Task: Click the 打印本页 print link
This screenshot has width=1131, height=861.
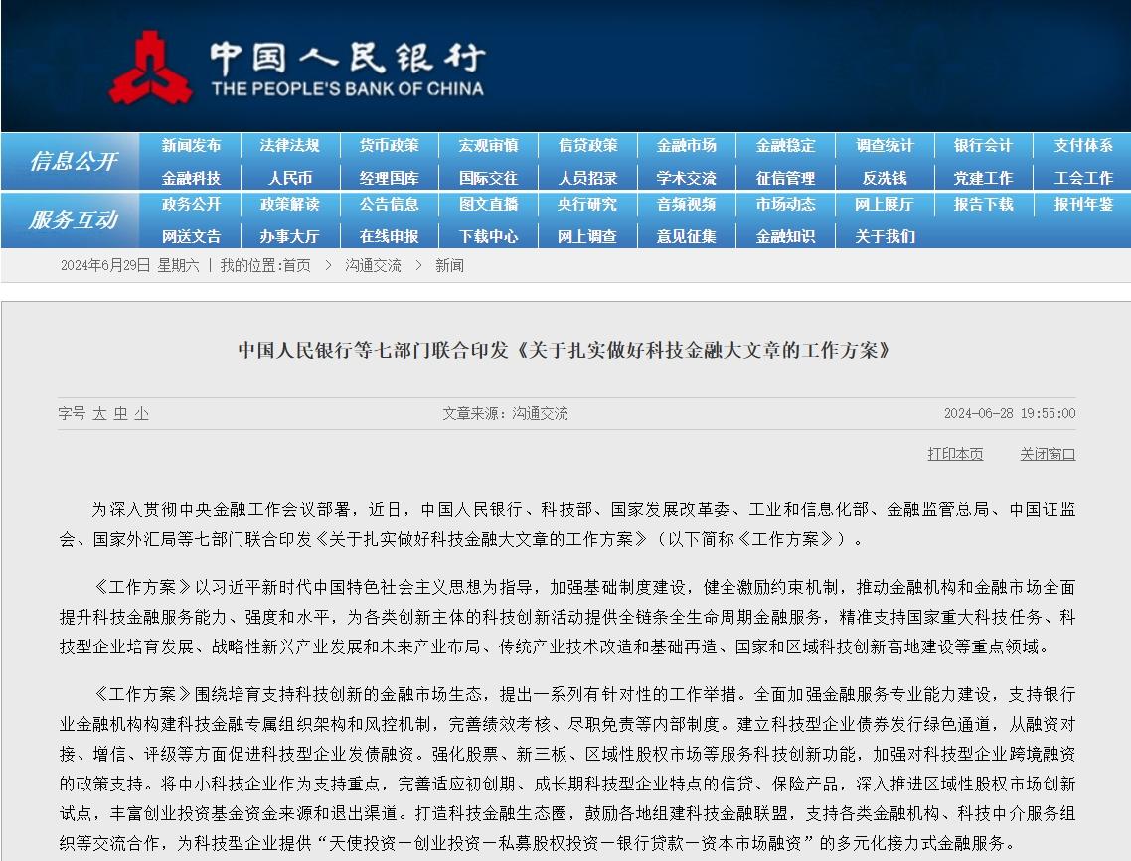Action: [955, 454]
